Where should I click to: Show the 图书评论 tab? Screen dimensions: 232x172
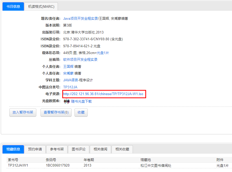tap(79, 149)
